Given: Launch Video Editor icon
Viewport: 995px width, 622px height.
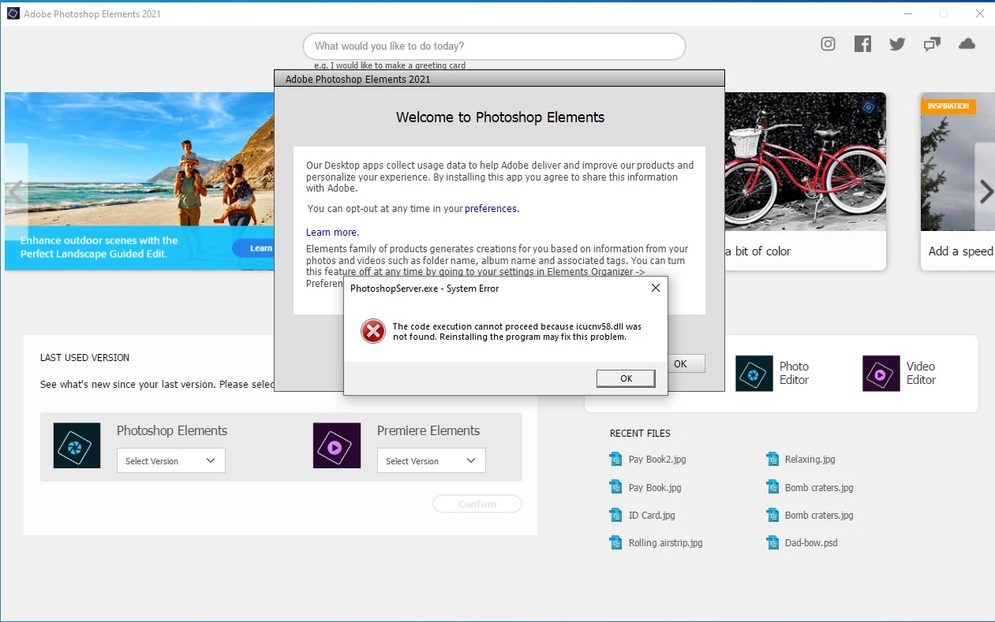Looking at the screenshot, I should (x=881, y=374).
